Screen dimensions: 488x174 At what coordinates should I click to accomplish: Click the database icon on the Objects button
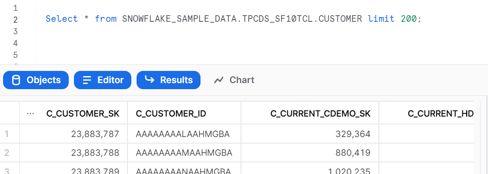point(16,80)
